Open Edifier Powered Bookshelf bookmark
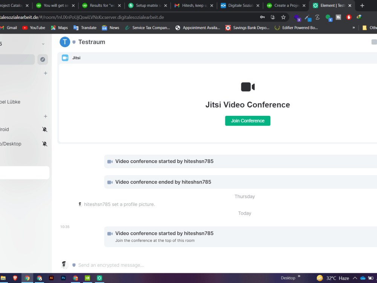Viewport: 377px width, 283px height. [x=296, y=28]
